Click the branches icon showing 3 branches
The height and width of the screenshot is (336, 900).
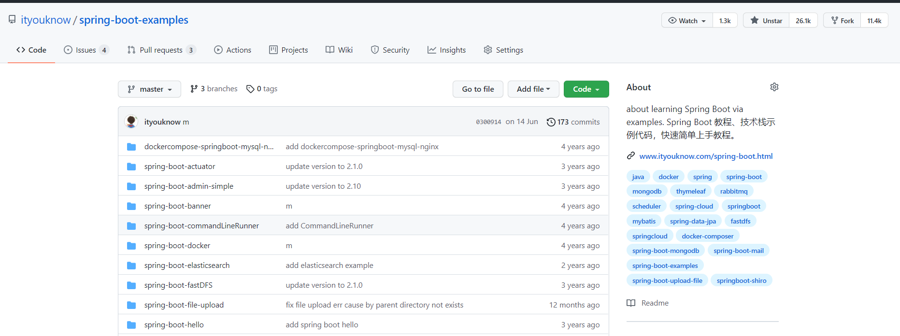(x=194, y=89)
